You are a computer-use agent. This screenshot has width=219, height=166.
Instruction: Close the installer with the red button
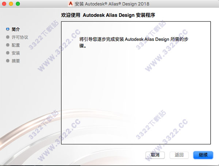(4, 4)
